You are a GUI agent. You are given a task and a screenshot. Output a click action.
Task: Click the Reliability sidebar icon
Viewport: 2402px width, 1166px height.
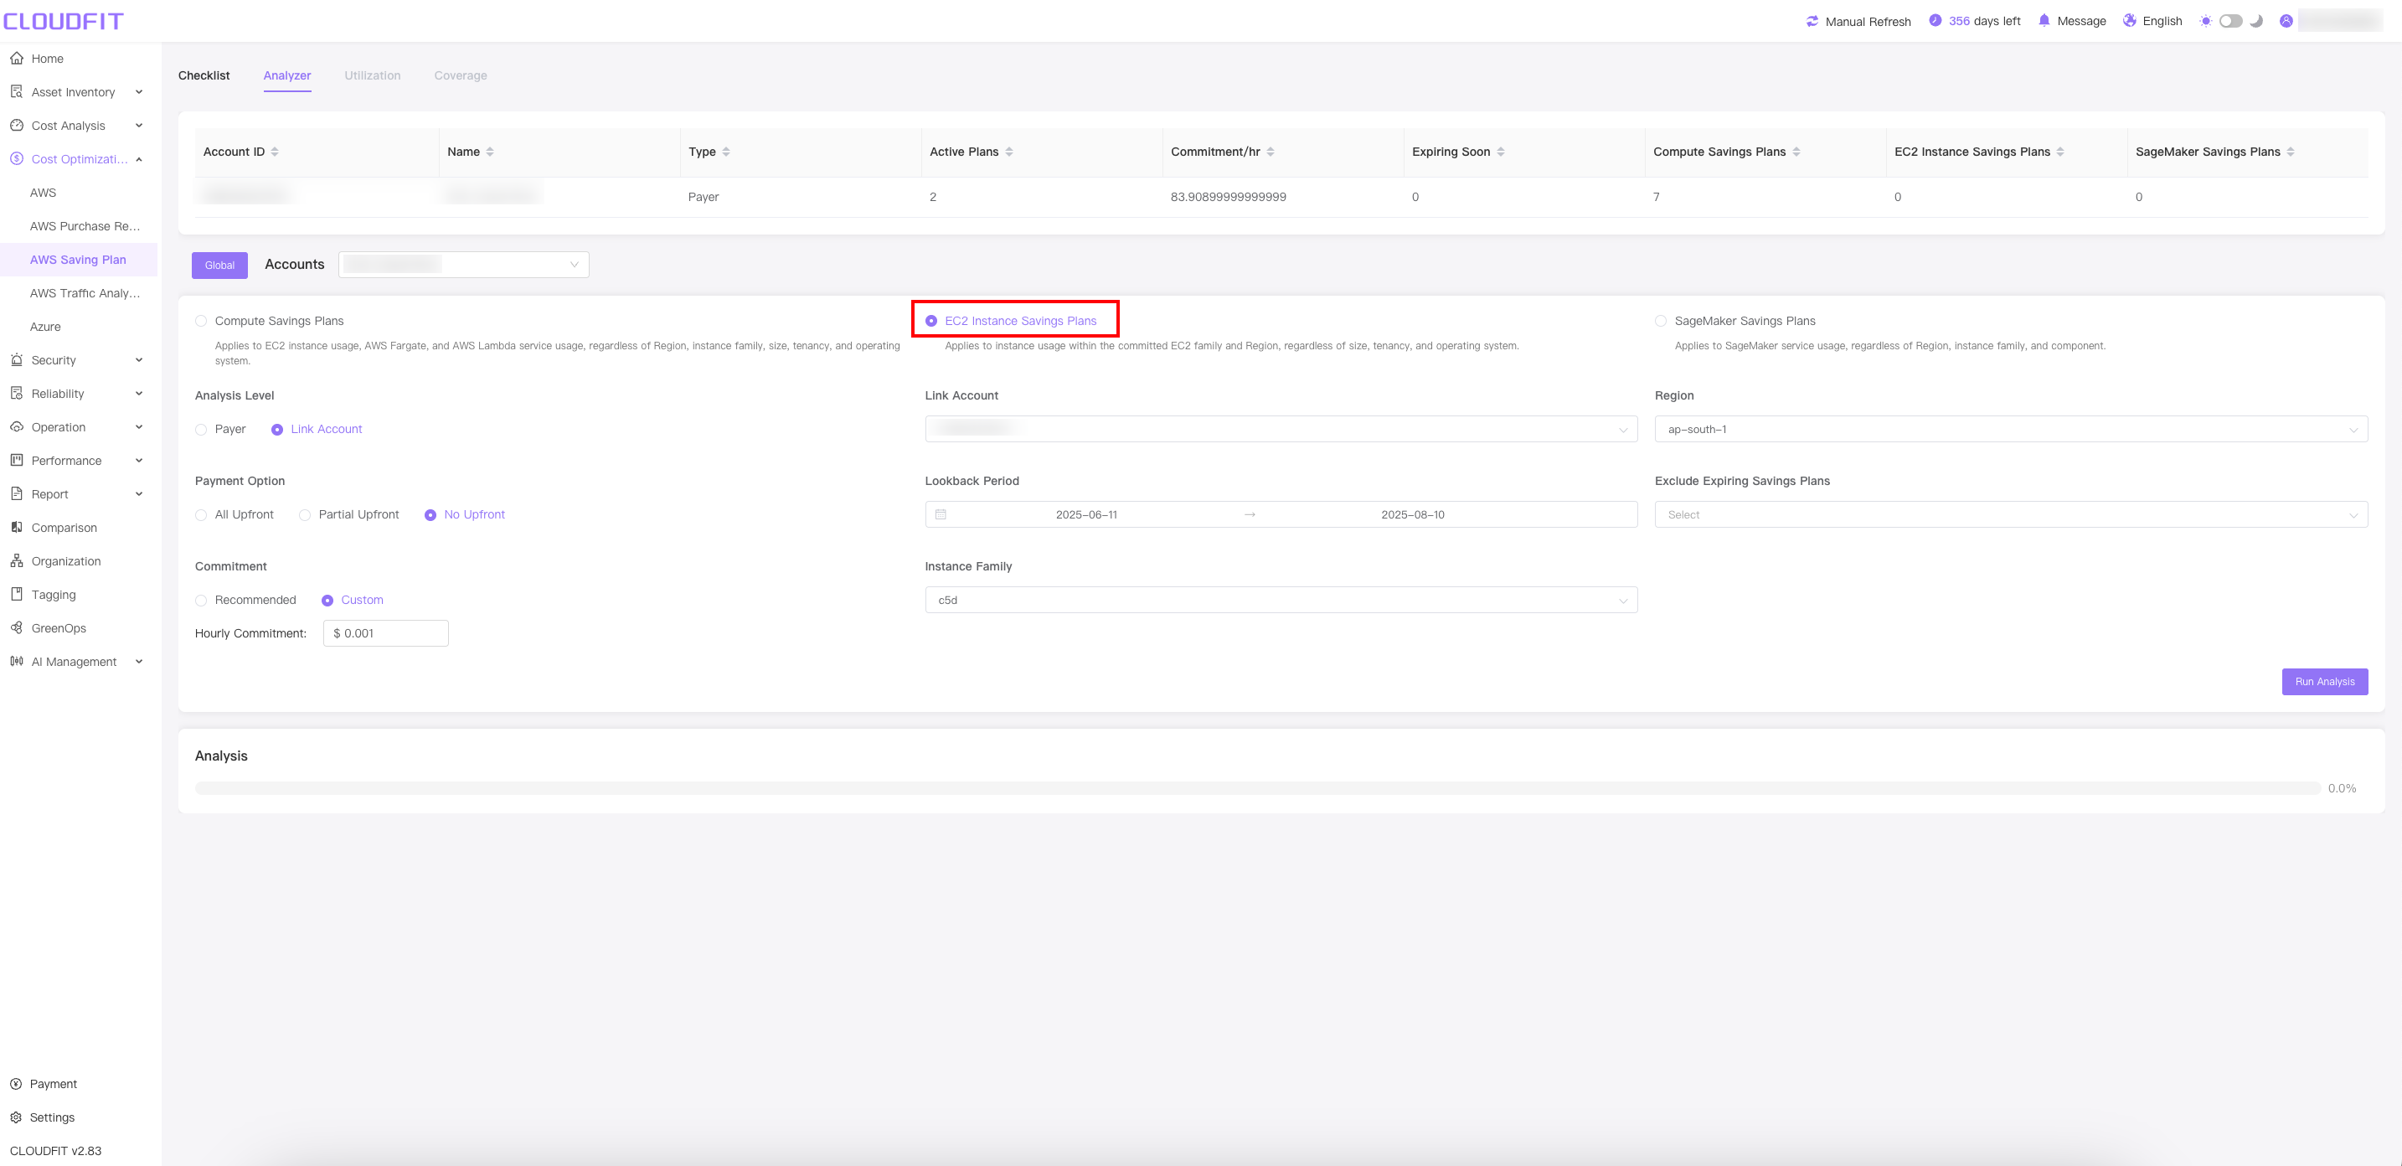click(17, 394)
